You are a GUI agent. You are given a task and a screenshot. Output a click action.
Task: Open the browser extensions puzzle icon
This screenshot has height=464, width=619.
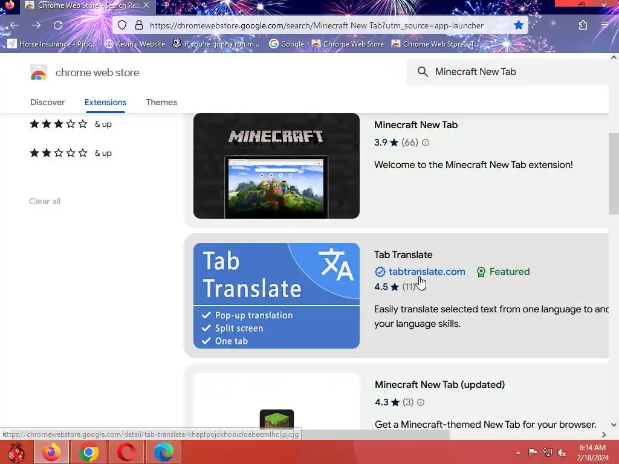583,25
